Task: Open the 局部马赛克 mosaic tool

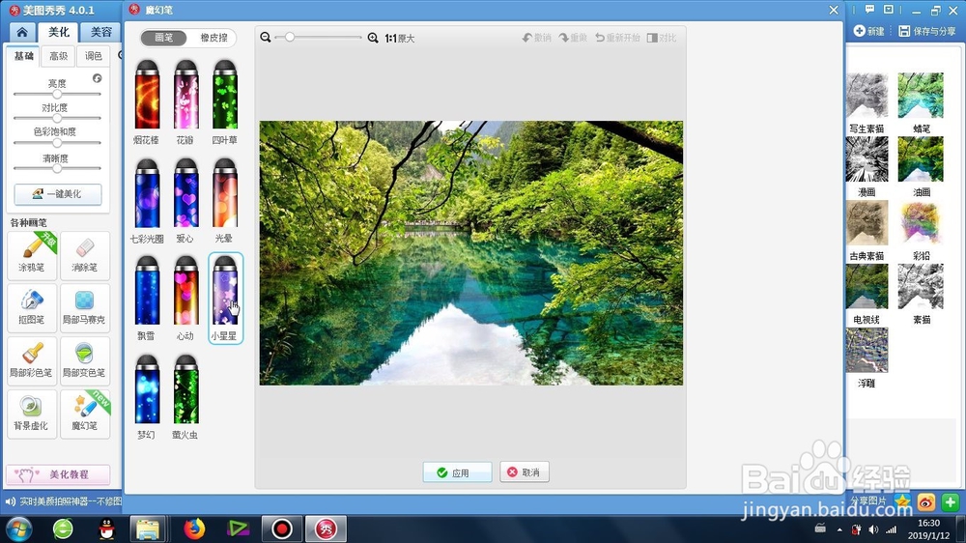Action: click(85, 307)
